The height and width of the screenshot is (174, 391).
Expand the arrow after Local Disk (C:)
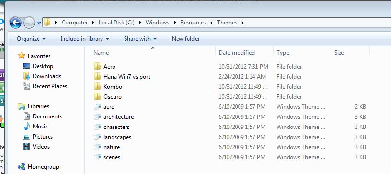[140, 23]
